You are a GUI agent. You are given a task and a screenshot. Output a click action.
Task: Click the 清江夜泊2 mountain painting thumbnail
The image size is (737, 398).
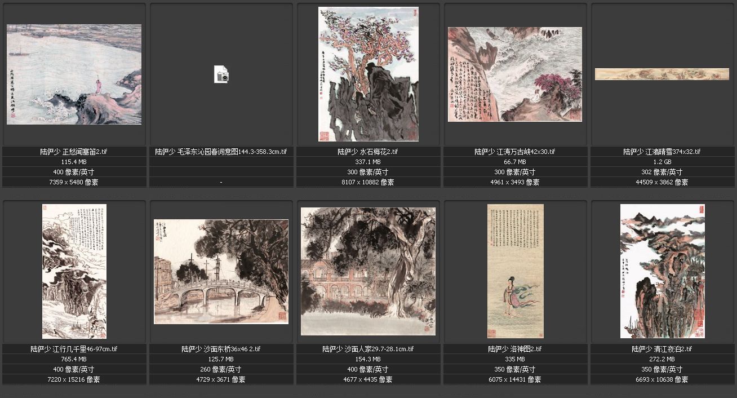pyautogui.click(x=663, y=271)
